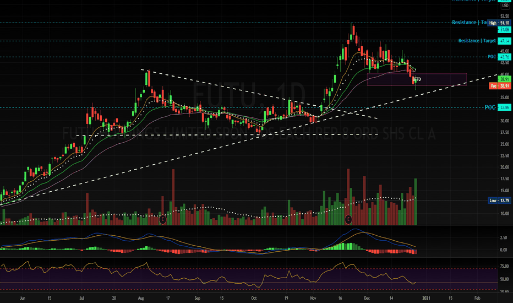Click the Dec date on time axis
The width and height of the screenshot is (513, 303).
coord(367,299)
